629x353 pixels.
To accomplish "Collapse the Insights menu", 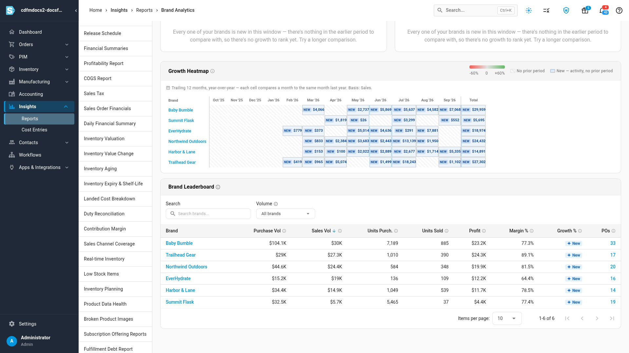I will [x=39, y=107].
